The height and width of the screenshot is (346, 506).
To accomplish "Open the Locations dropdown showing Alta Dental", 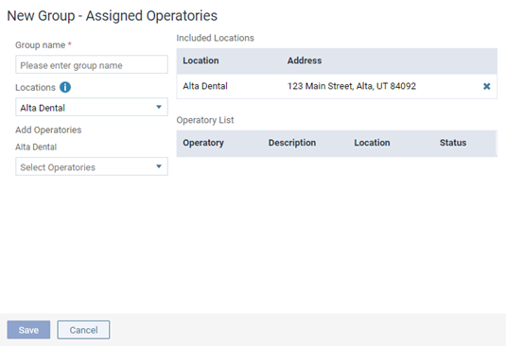I will (92, 107).
